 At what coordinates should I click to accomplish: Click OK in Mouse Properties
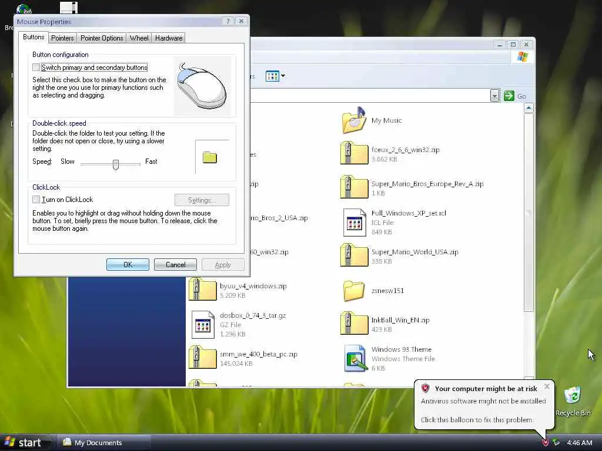coord(128,265)
